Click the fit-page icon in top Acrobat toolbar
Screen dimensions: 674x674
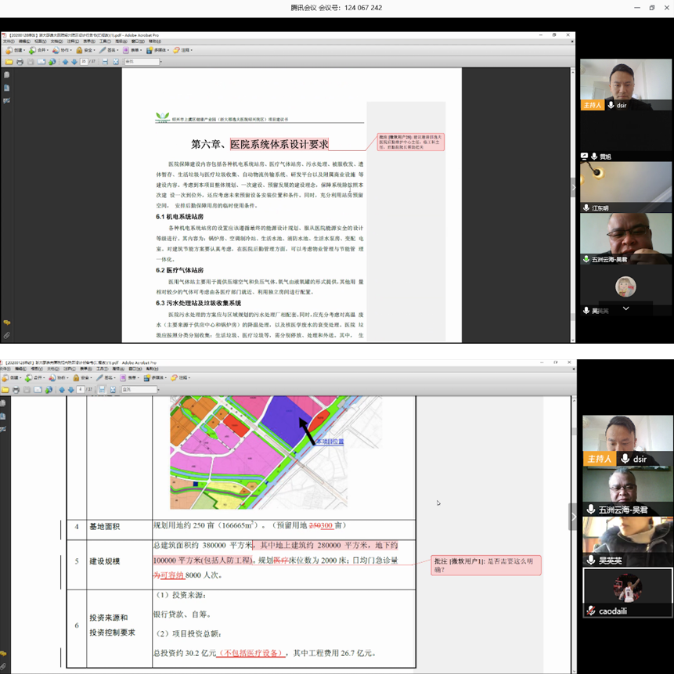click(116, 62)
